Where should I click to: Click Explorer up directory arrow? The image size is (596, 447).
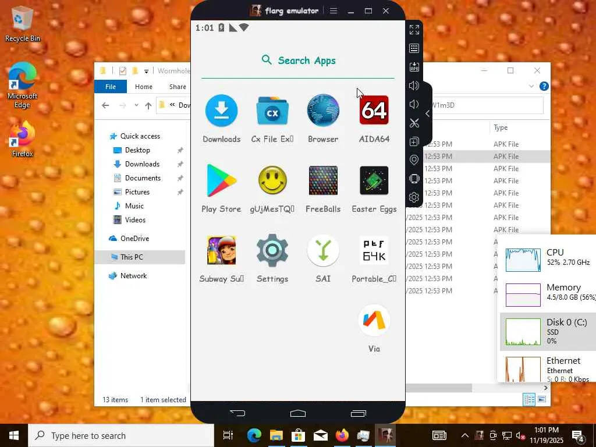click(x=148, y=105)
